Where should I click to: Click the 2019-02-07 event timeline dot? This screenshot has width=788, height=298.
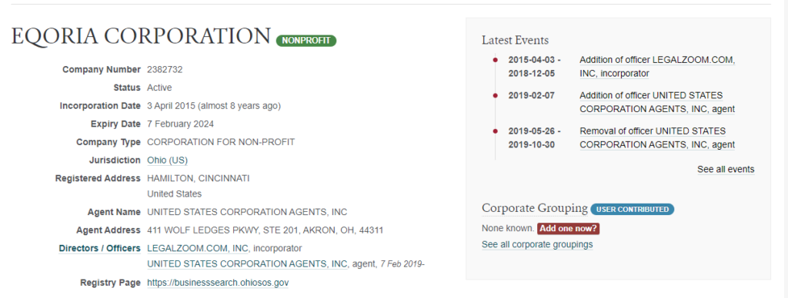(495, 95)
